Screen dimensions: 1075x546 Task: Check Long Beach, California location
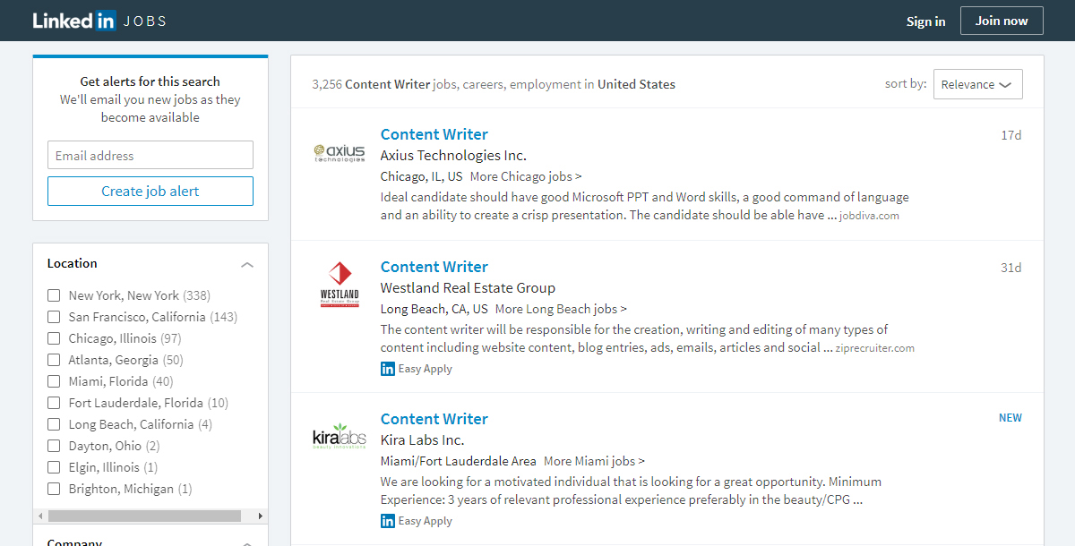pyautogui.click(x=54, y=424)
